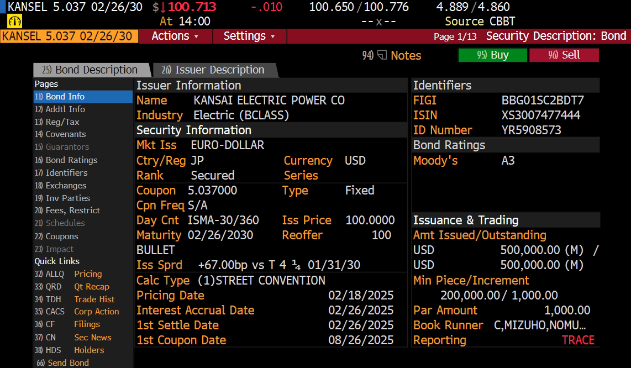The width and height of the screenshot is (631, 368).
Task: Open CACS Corp Action quick link
Action: tap(77, 312)
